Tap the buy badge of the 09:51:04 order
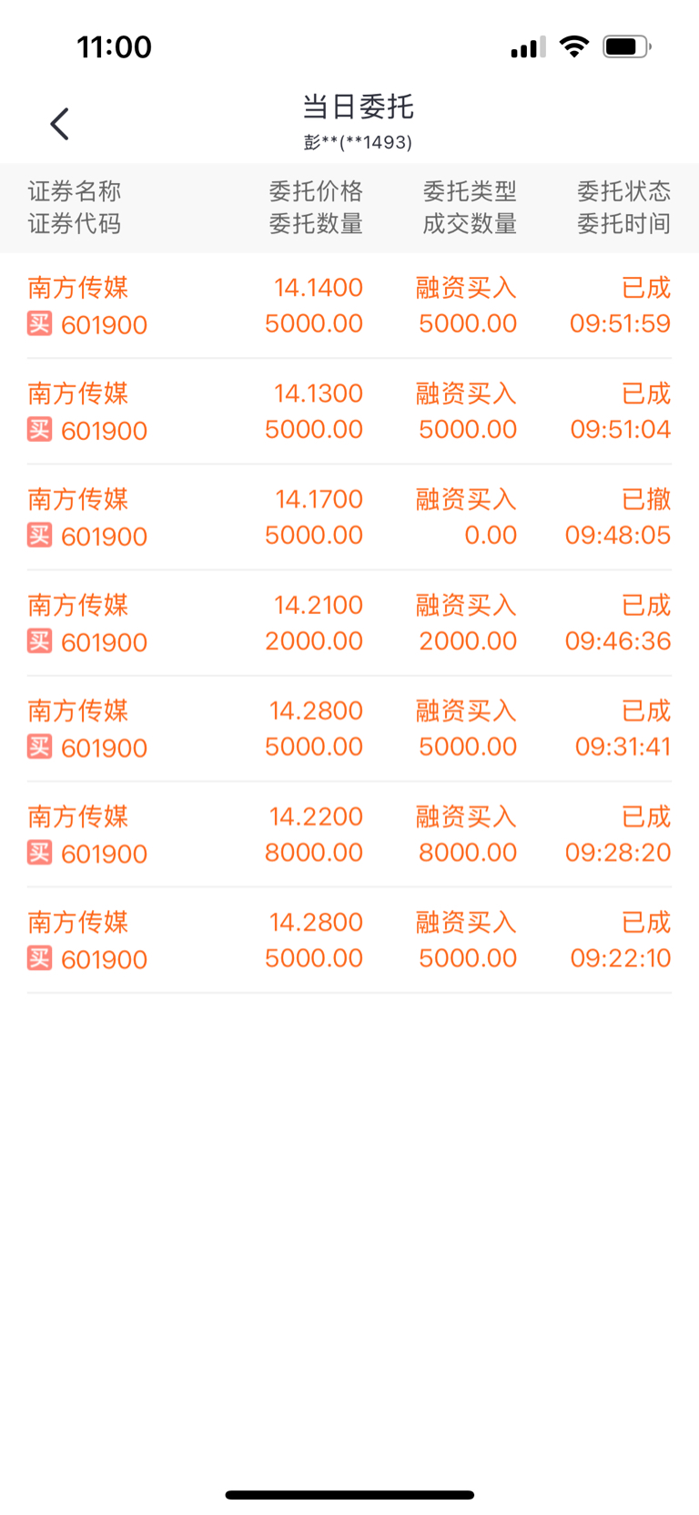The image size is (699, 1515). coord(39,429)
